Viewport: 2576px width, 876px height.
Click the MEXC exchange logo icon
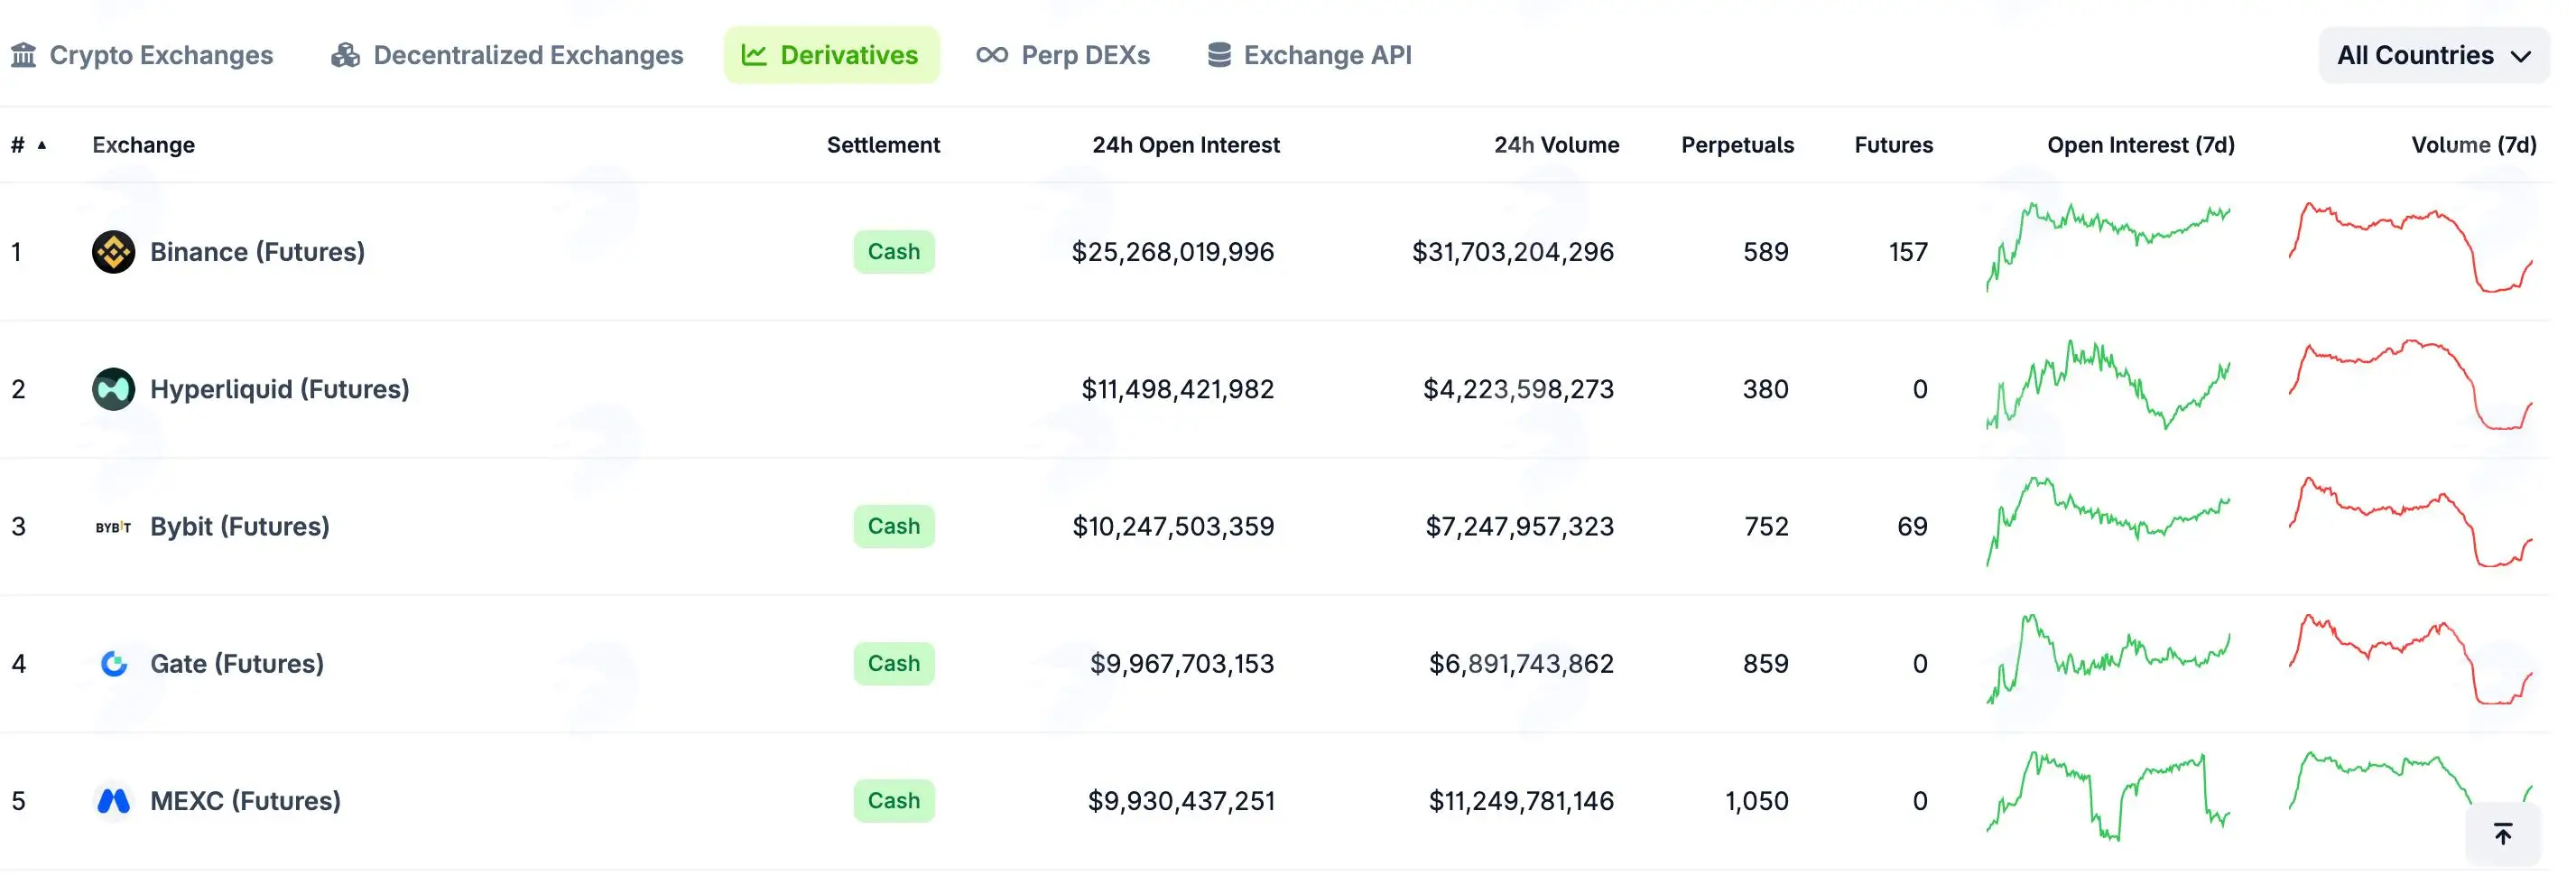tap(113, 801)
